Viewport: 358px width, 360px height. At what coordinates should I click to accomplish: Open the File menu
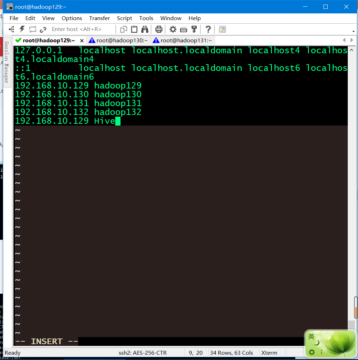click(14, 18)
